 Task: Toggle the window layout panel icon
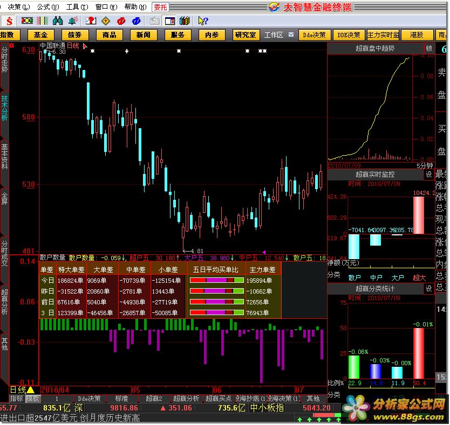click(170, 21)
